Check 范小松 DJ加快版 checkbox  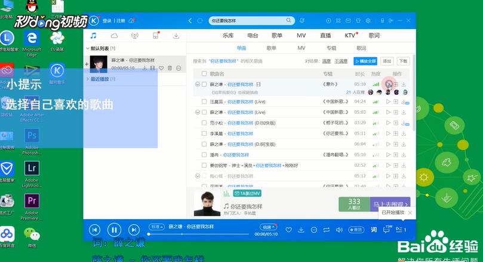coord(204,123)
